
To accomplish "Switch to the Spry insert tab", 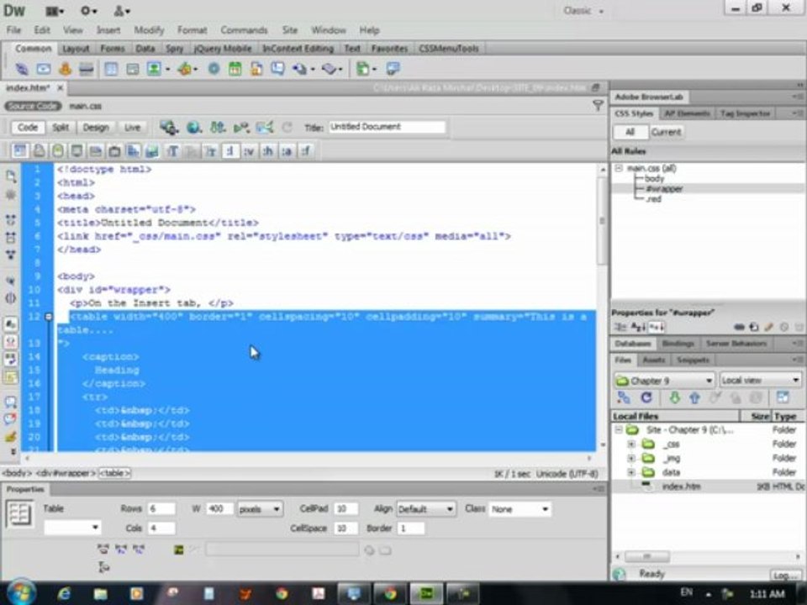I will [175, 49].
